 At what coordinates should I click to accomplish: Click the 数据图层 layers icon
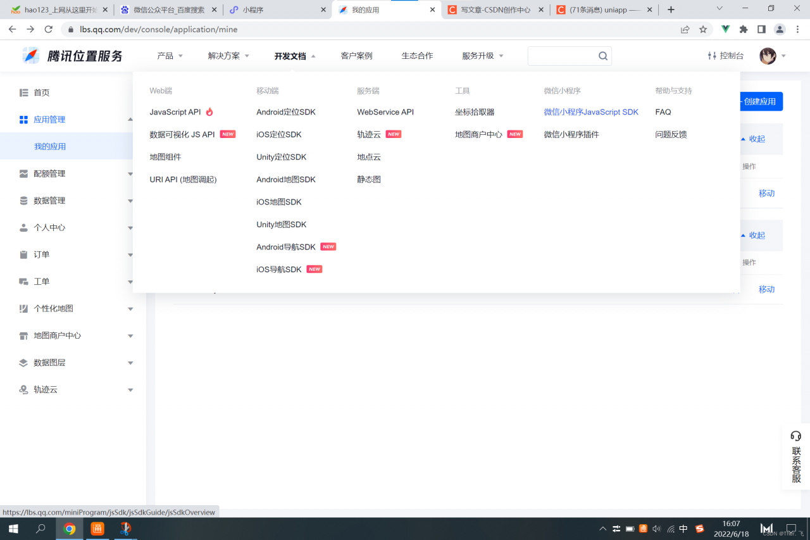pos(23,363)
